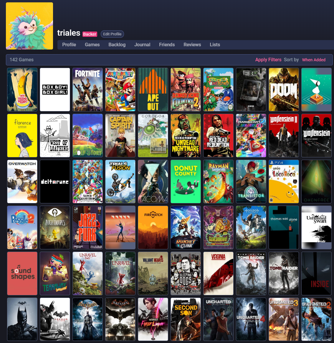
Task: Open the Journal tab
Action: tap(142, 45)
